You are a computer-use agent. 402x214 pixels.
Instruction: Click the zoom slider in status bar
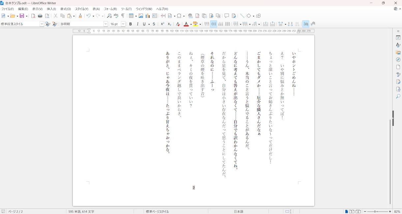pos(378,212)
